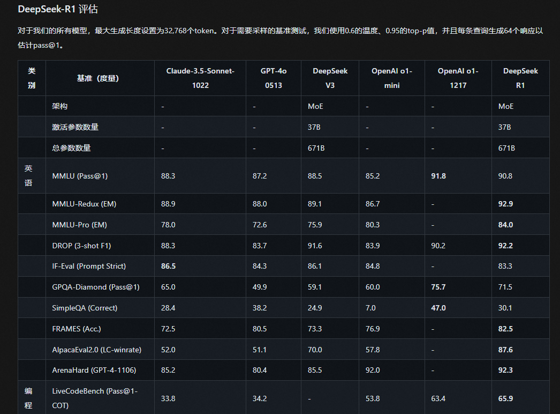Click '72.6' in the MMLU-Pro row
The width and height of the screenshot is (560, 414).
click(260, 225)
